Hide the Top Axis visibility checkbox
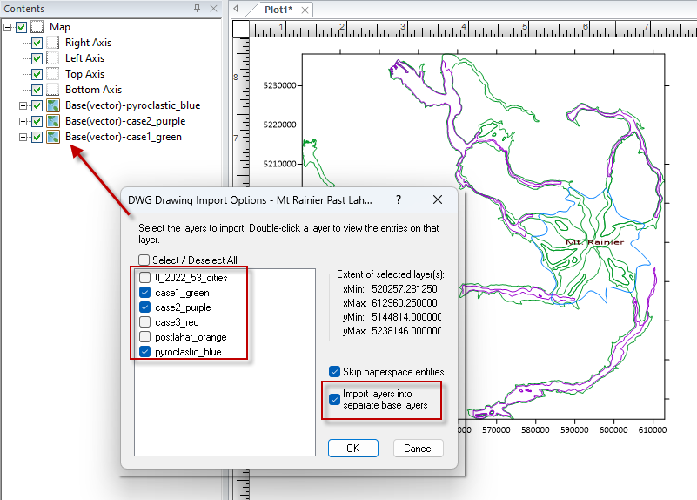 [37, 74]
